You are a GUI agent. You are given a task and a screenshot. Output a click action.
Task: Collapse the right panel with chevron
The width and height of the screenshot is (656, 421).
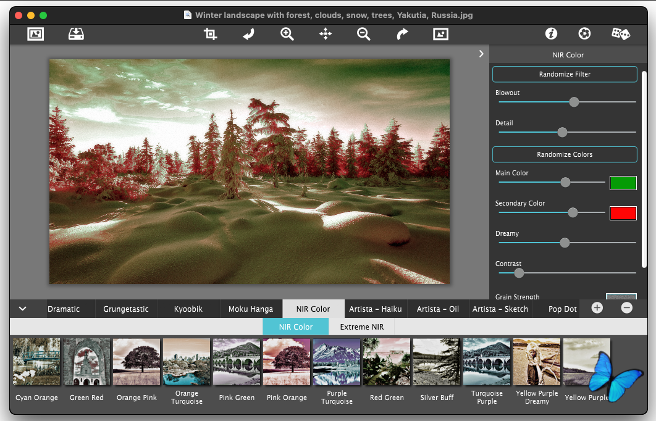tap(481, 54)
